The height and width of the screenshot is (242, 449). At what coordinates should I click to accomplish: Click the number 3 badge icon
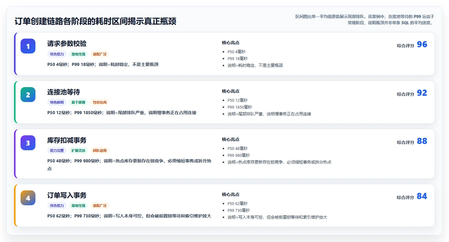click(28, 143)
